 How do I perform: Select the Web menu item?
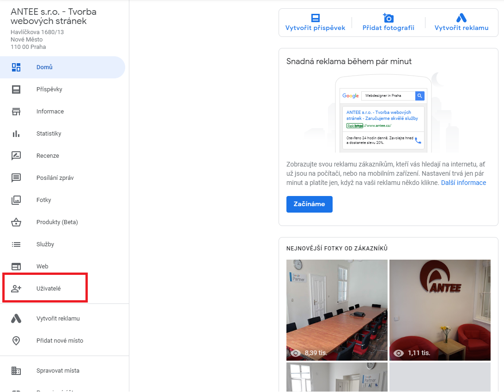(x=43, y=267)
